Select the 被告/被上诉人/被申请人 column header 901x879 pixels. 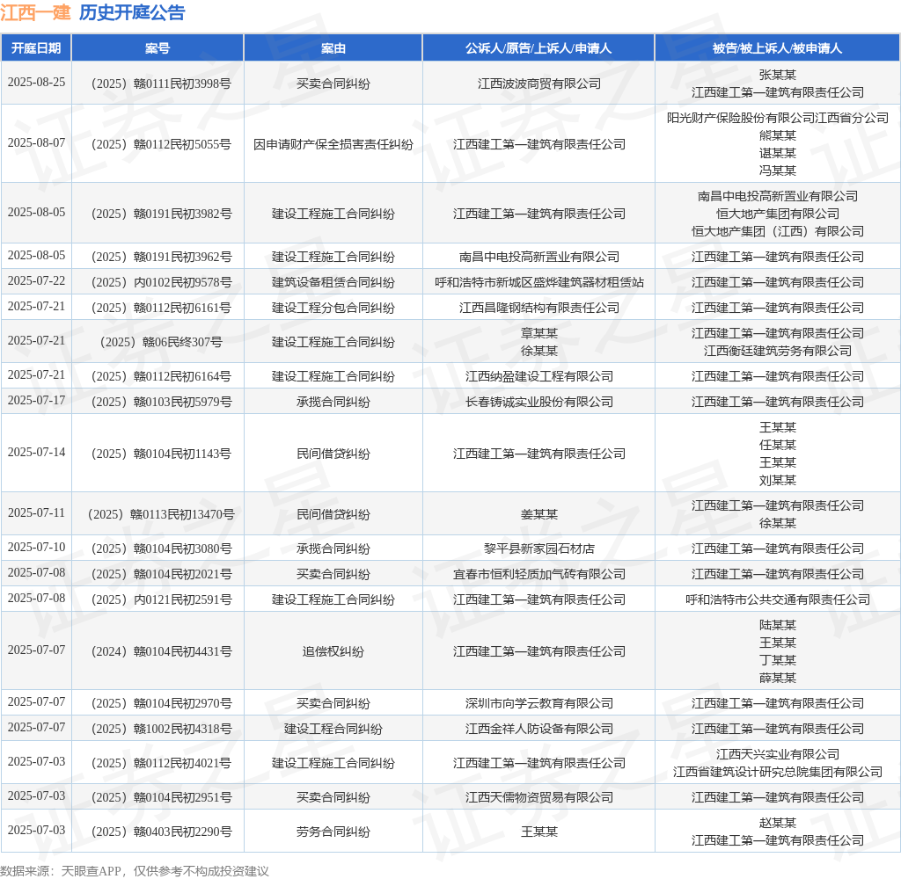pyautogui.click(x=778, y=48)
